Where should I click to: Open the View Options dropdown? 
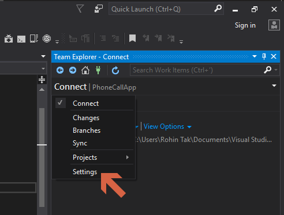point(167,126)
